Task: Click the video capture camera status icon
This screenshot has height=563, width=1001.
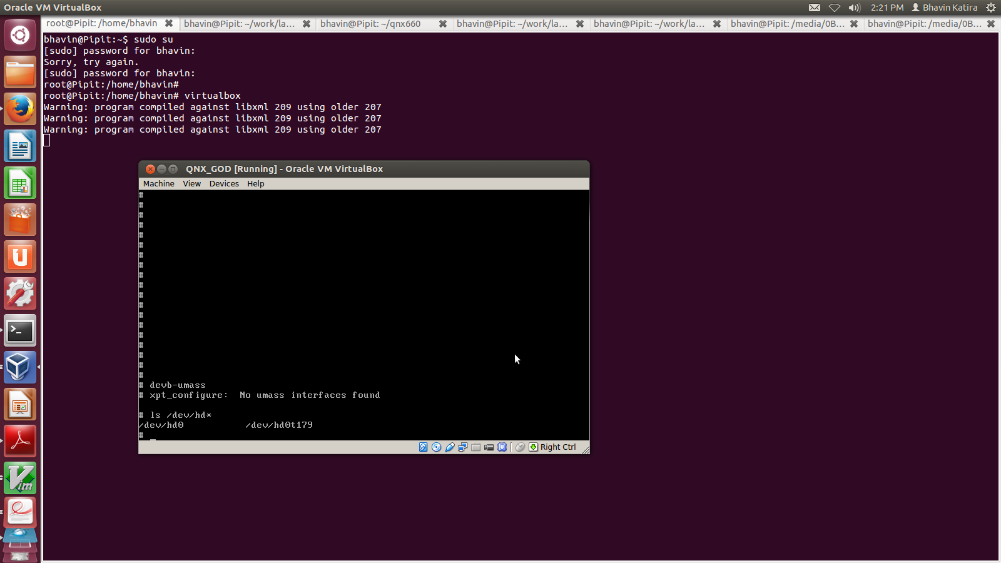Action: 489,447
